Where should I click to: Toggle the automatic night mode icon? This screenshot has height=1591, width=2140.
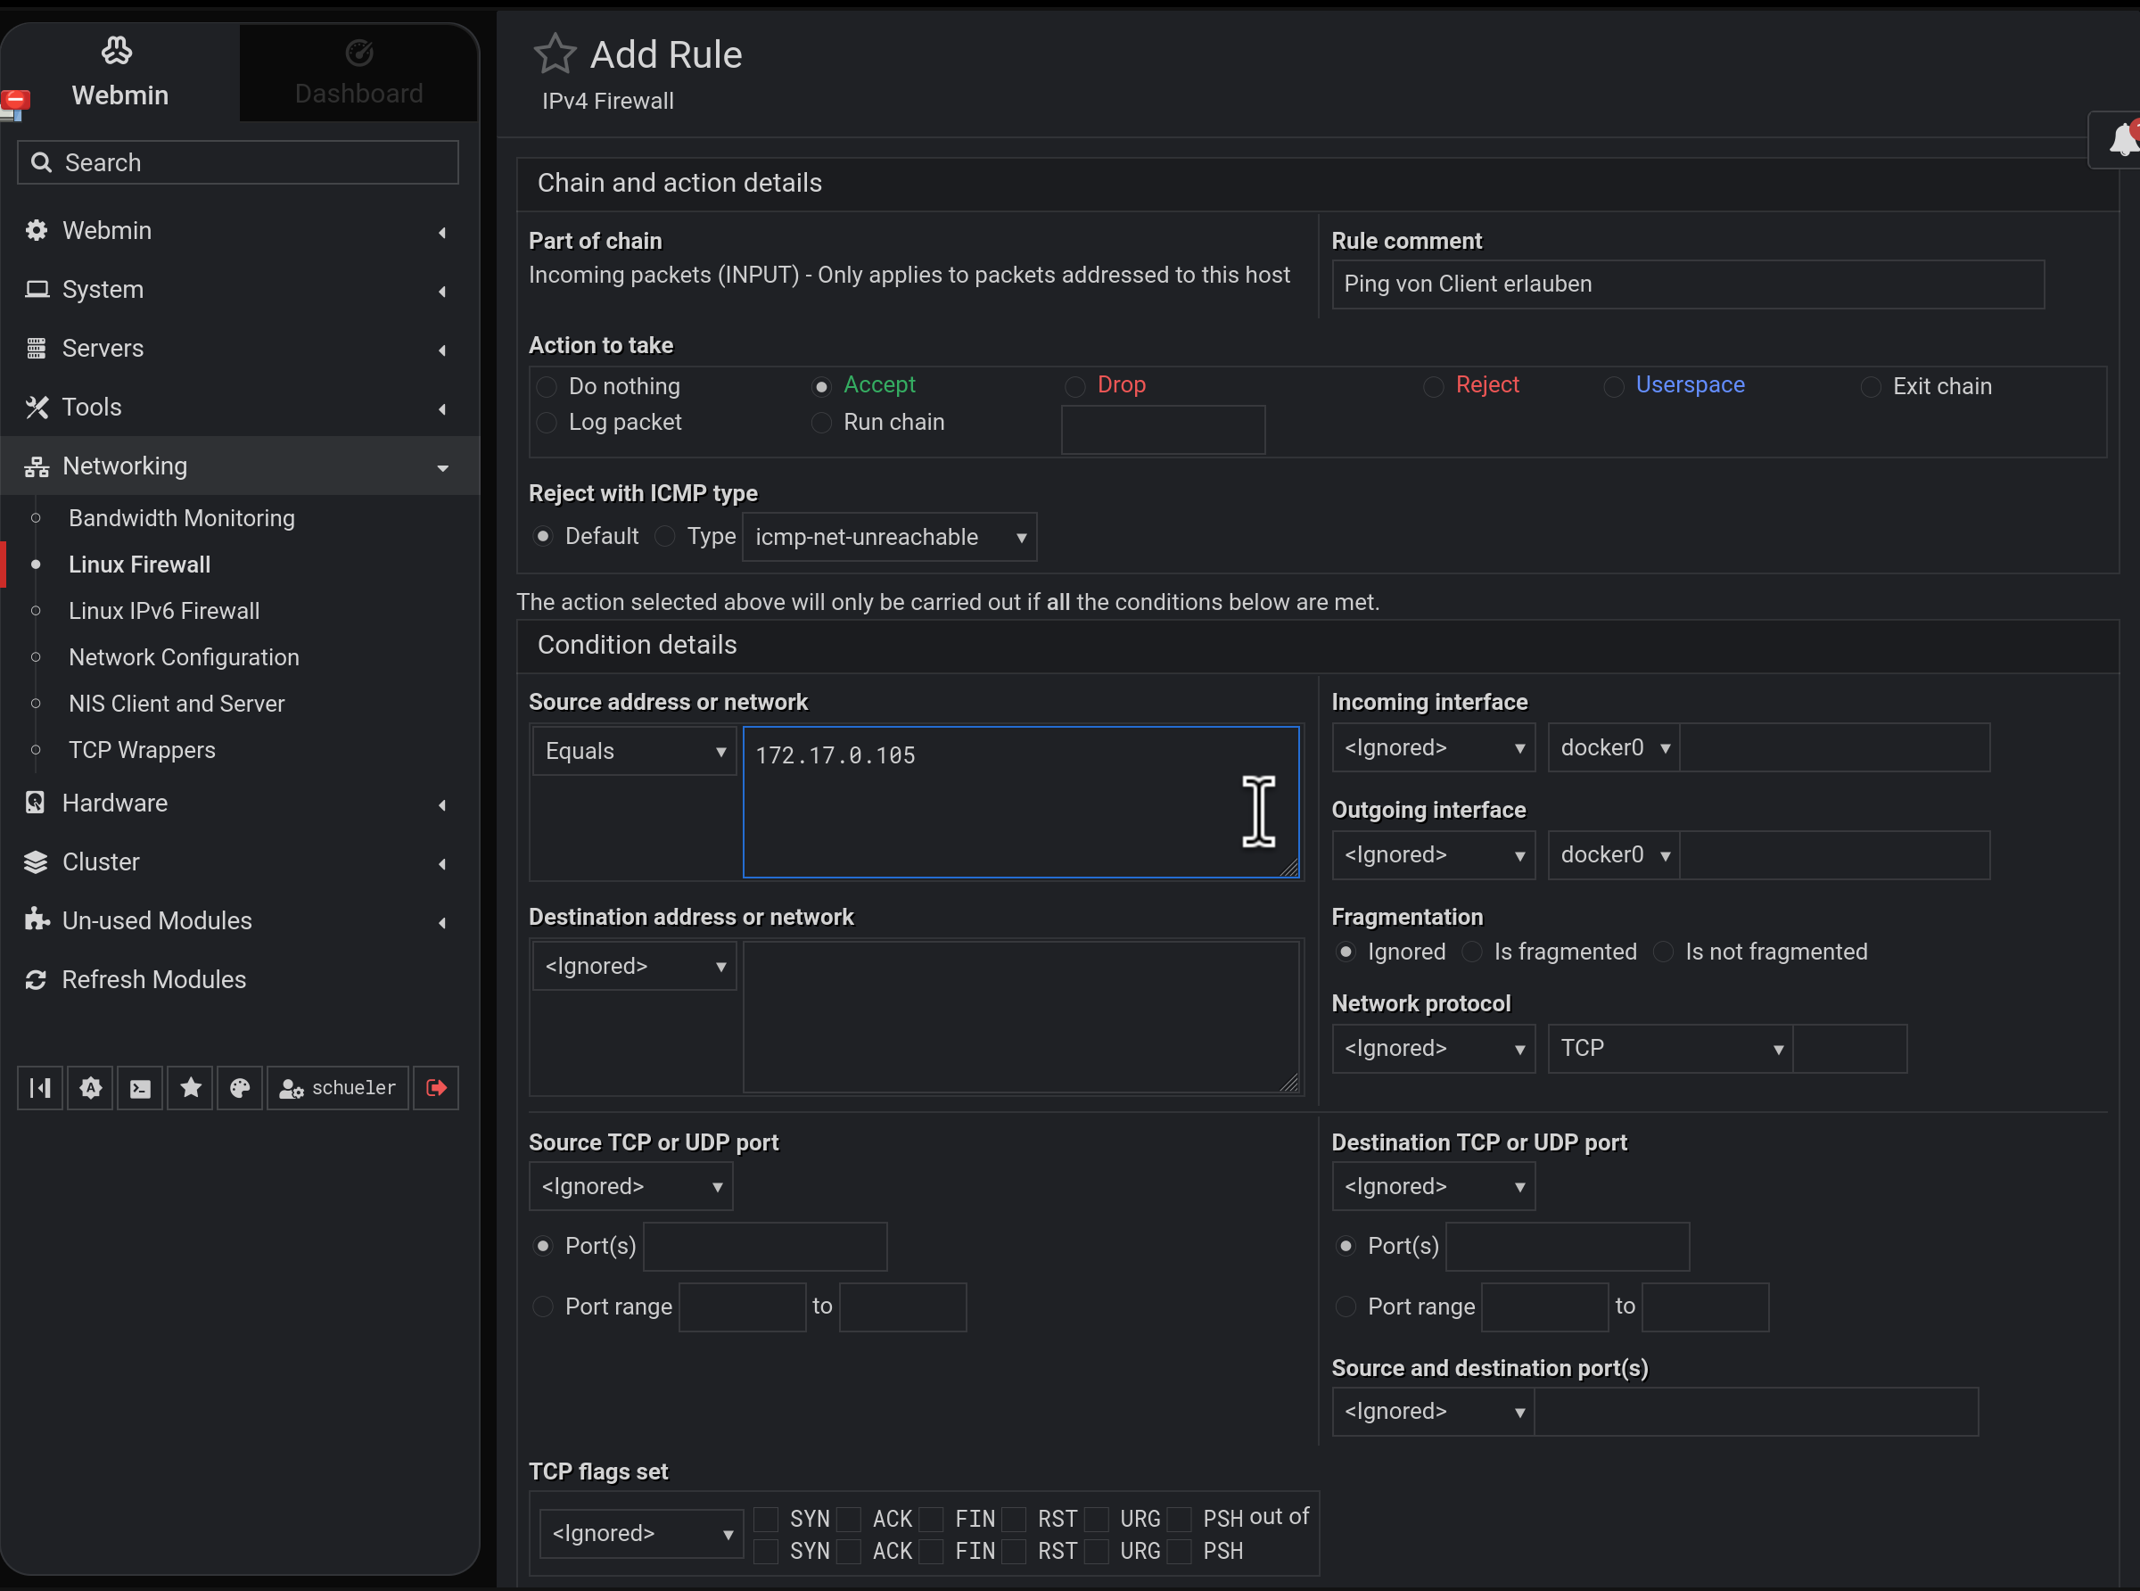(x=90, y=1088)
